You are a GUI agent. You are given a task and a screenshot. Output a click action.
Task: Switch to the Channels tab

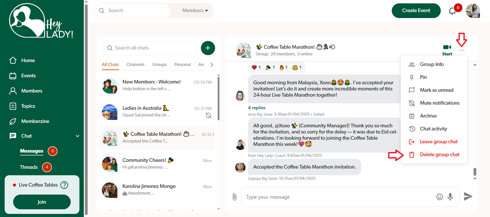coord(135,65)
